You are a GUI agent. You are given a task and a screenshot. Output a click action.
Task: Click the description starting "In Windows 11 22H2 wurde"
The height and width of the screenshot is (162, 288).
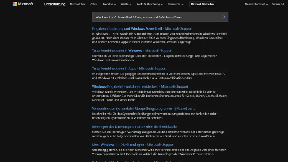[159, 38]
